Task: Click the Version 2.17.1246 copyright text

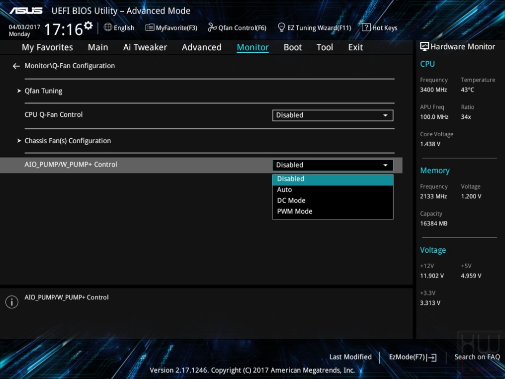Action: (x=252, y=371)
